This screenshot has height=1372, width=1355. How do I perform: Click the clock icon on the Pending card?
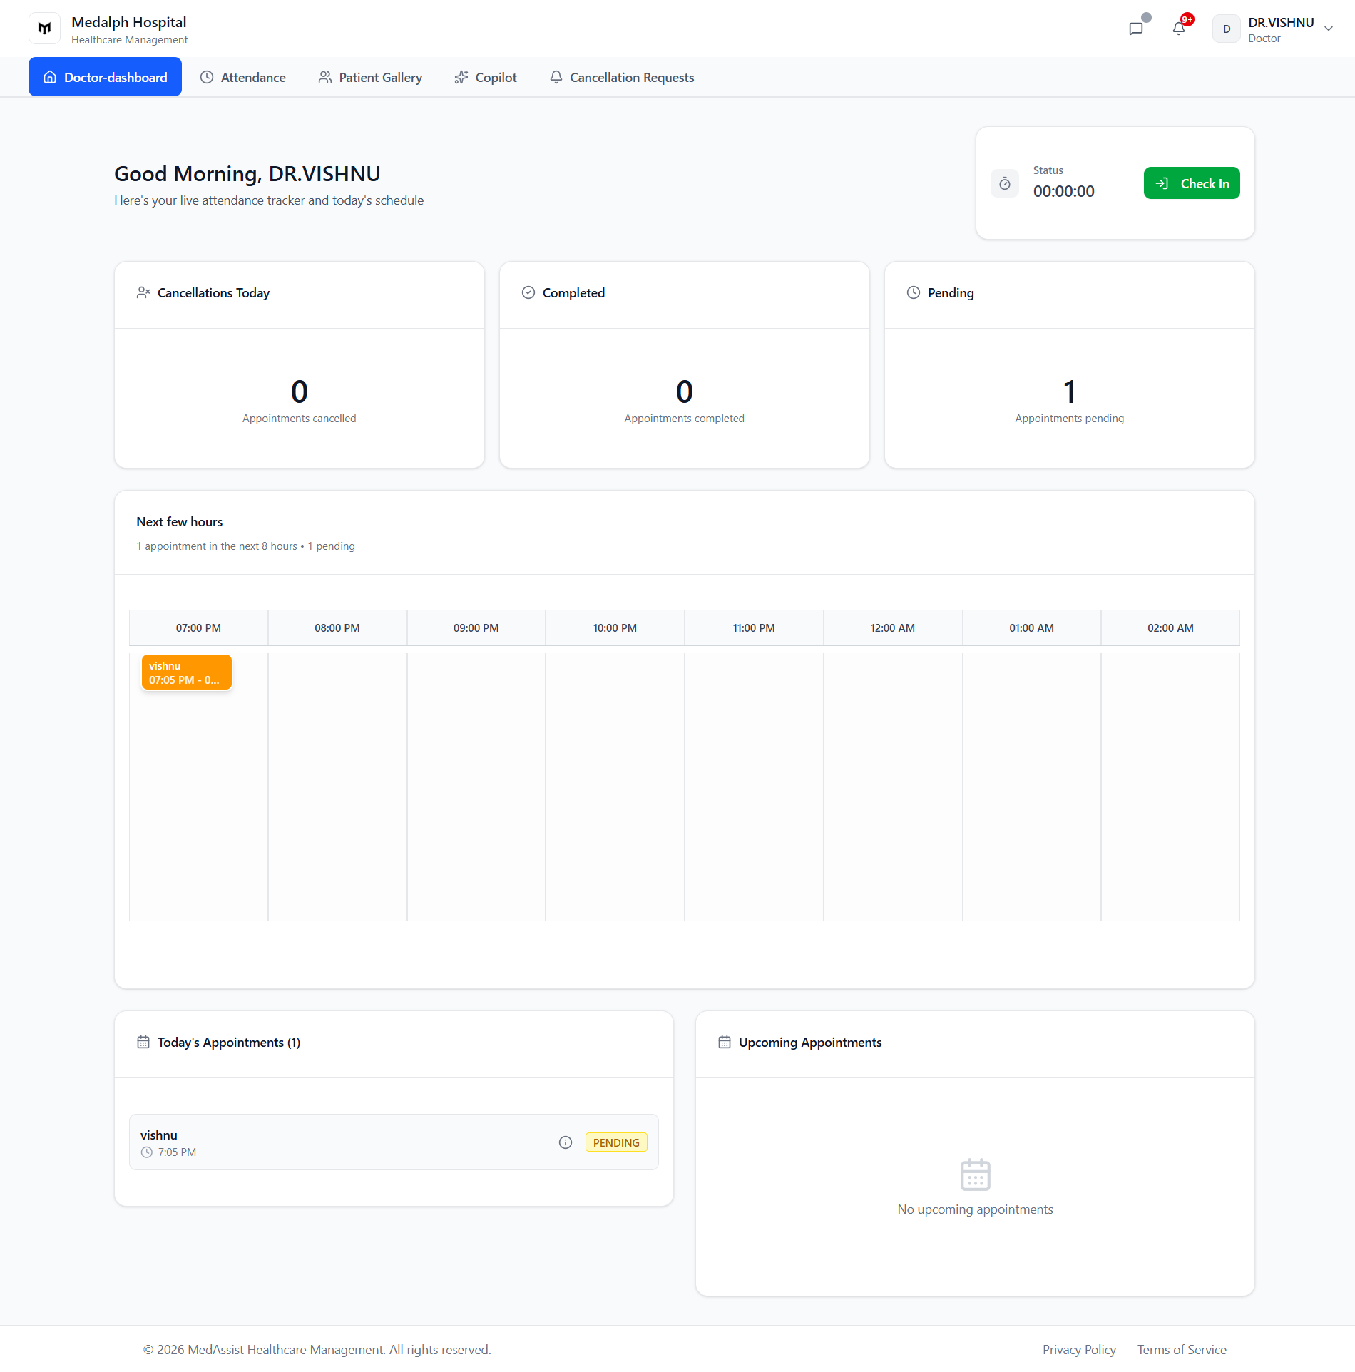coord(912,292)
